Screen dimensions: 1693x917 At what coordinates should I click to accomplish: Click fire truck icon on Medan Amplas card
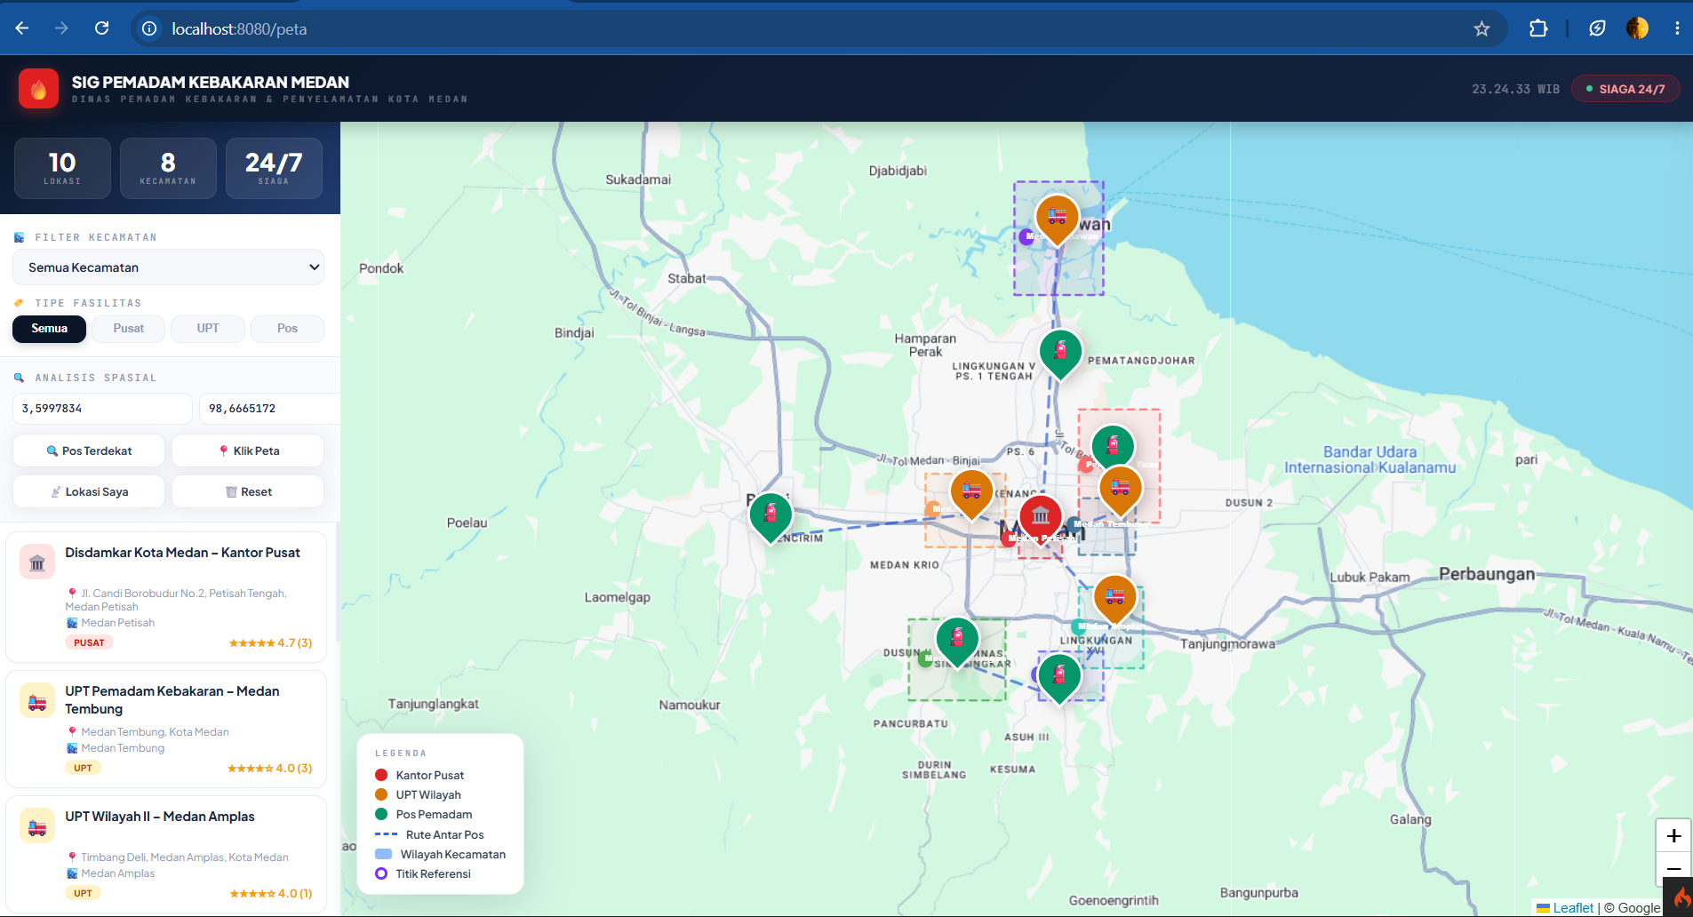(37, 826)
